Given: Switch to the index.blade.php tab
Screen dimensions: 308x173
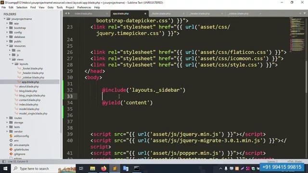Looking at the screenshot, I should (83, 13).
